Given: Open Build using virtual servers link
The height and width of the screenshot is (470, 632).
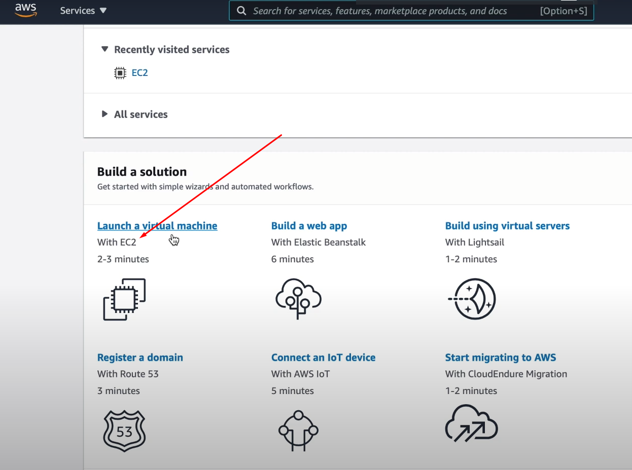Looking at the screenshot, I should click(x=507, y=226).
